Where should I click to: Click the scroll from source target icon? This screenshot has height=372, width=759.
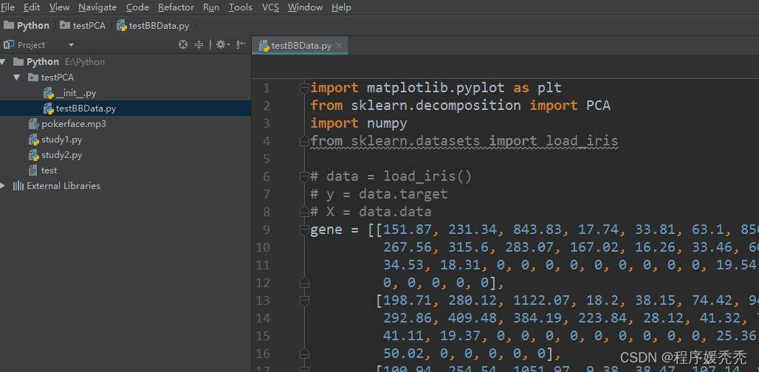[x=183, y=45]
